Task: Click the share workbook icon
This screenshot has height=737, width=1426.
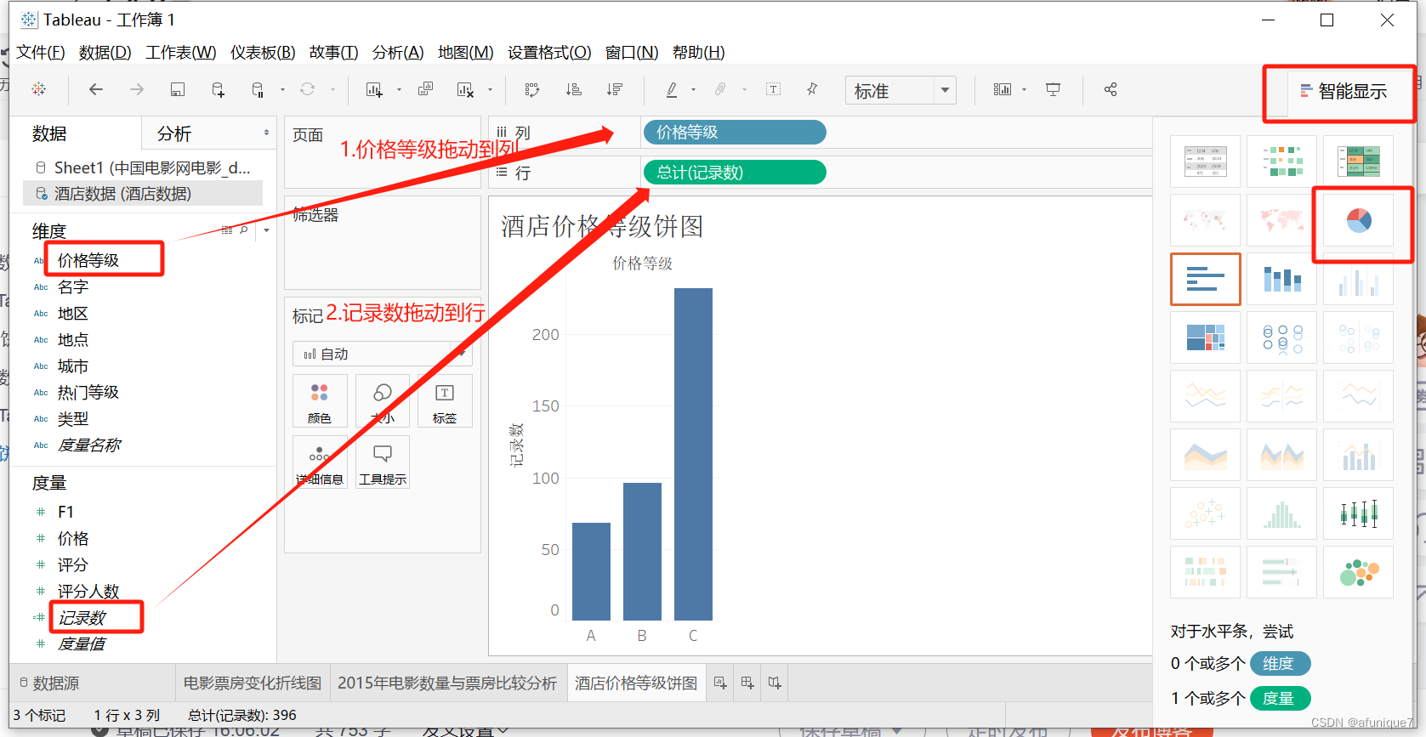Action: coord(1111,89)
